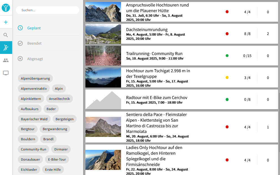Select the Alpin tag chip
The image size is (280, 175).
pos(59,89)
